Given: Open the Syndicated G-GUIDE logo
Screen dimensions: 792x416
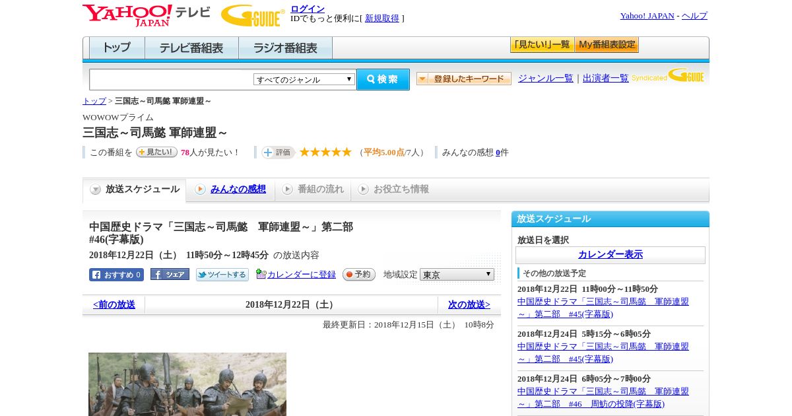Looking at the screenshot, I should click(667, 76).
